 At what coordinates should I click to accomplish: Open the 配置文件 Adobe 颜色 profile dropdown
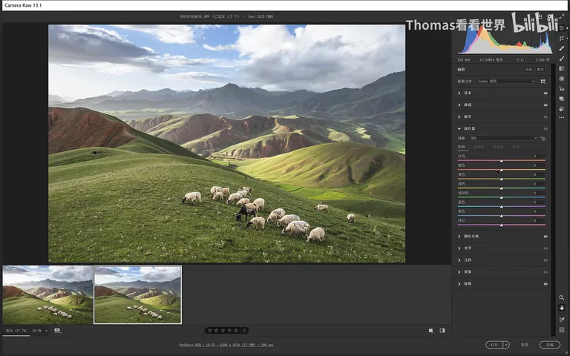(506, 82)
